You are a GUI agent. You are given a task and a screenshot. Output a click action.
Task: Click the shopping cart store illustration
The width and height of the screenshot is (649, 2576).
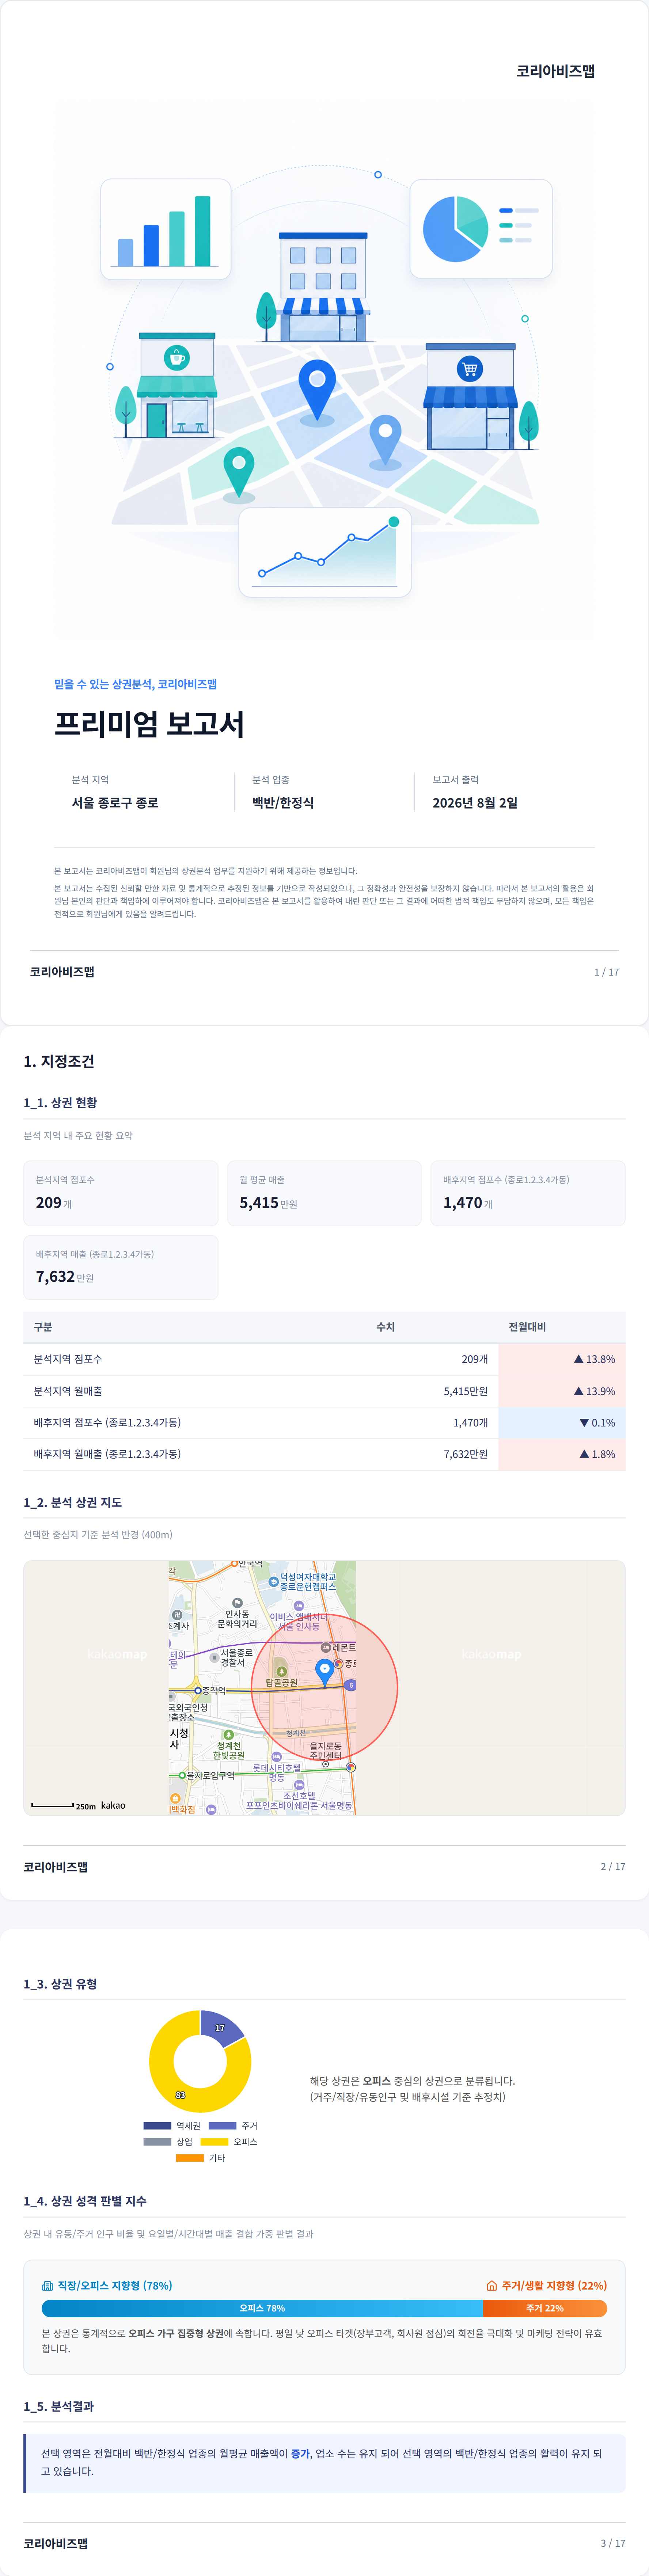[470, 397]
